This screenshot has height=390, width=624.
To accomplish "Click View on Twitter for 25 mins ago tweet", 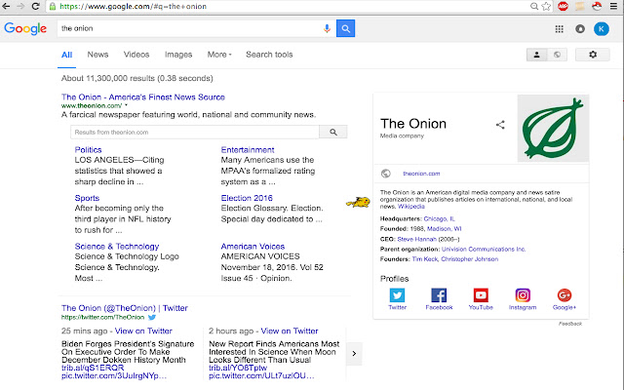I will coord(143,331).
